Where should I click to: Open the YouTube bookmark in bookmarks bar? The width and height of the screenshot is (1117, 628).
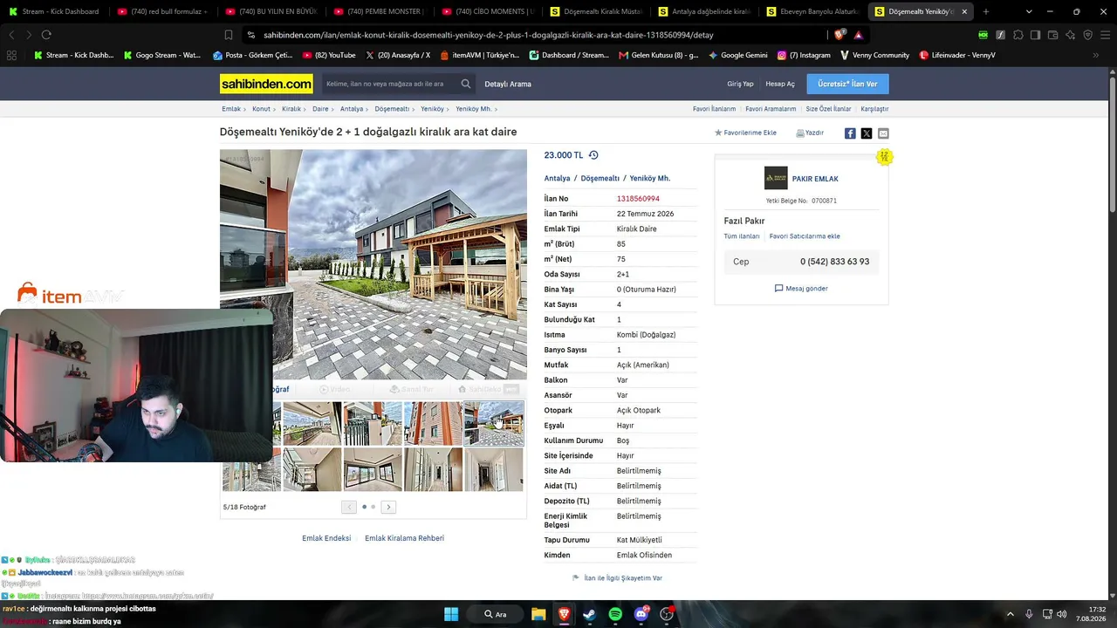(329, 55)
